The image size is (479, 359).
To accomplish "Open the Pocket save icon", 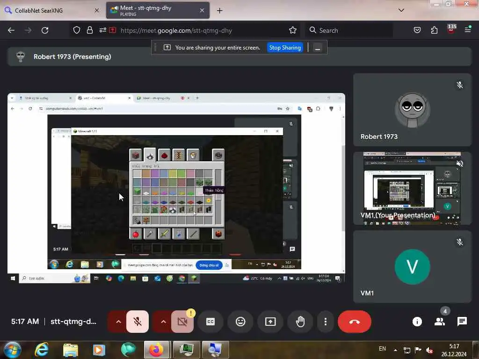I will pyautogui.click(x=417, y=30).
